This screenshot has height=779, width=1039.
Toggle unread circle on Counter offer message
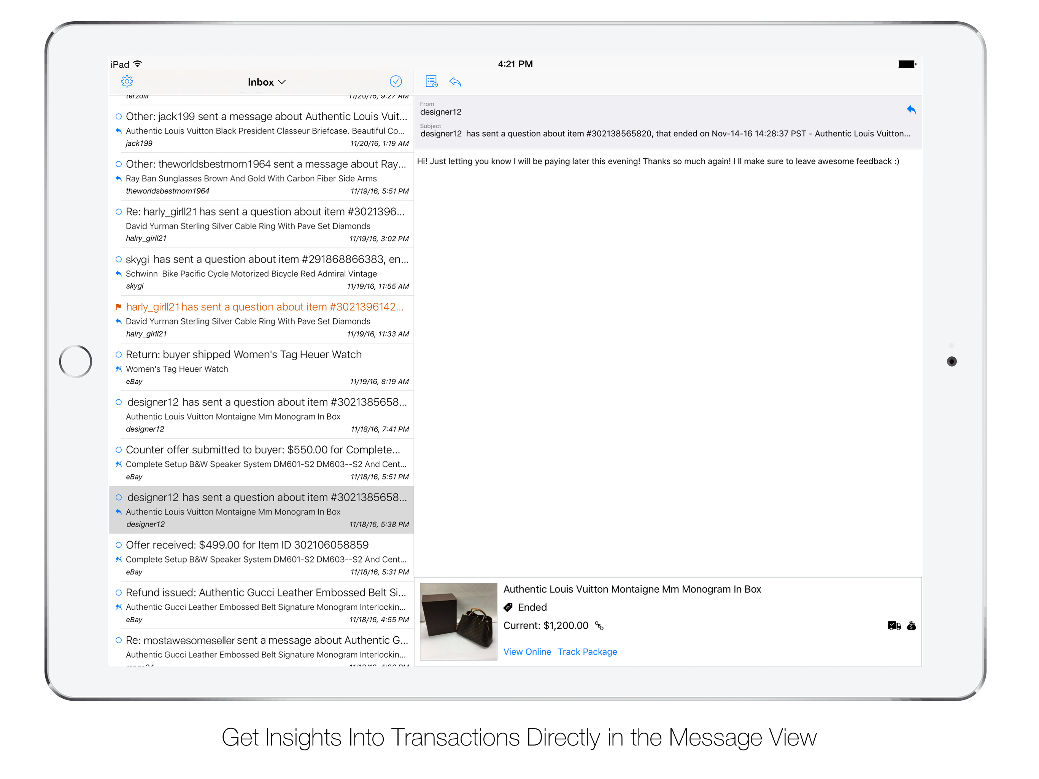[x=118, y=450]
